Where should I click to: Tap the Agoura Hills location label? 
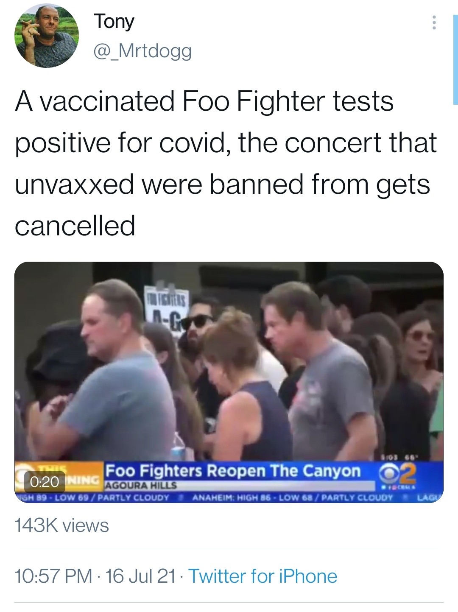(140, 486)
